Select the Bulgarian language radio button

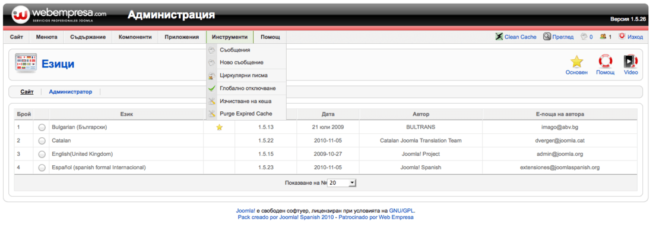[42, 127]
